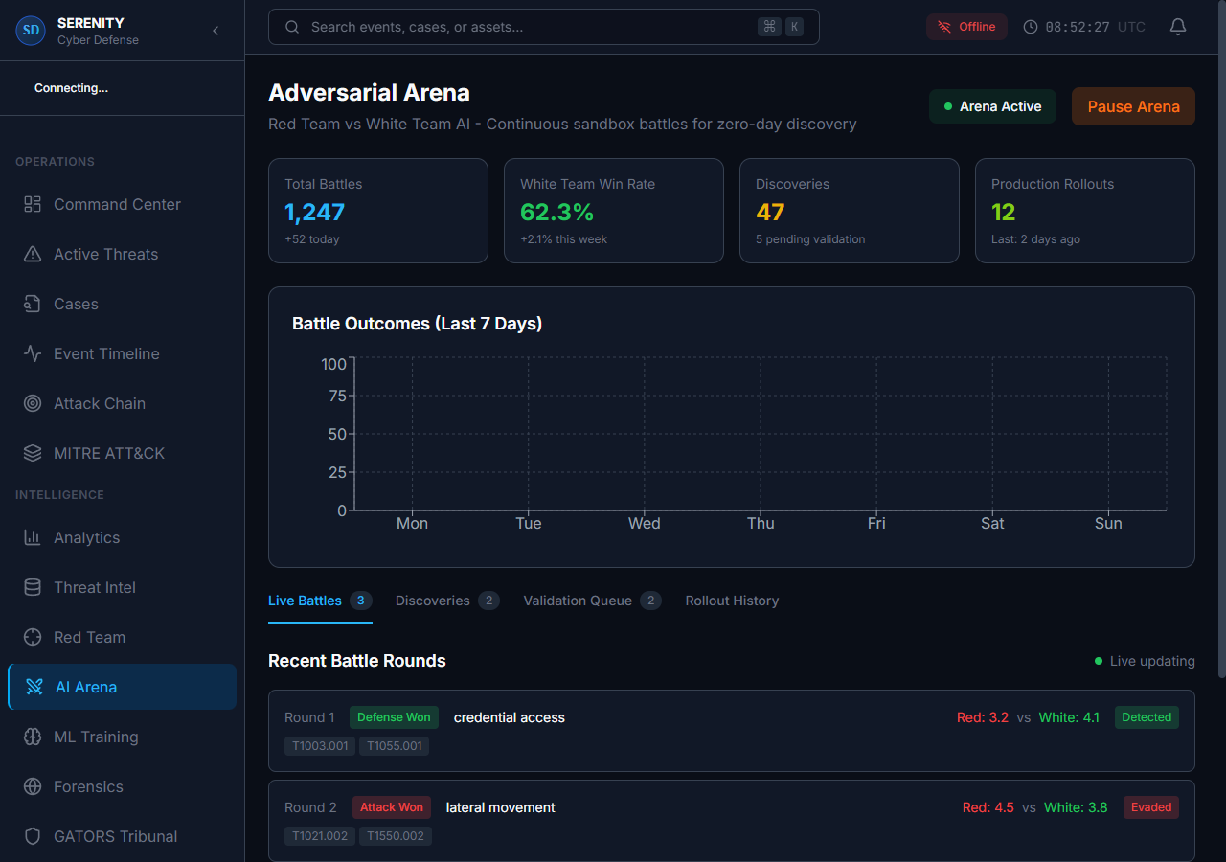The height and width of the screenshot is (862, 1226).
Task: Open the GATORS Tribunal shield icon
Action: pos(32,836)
